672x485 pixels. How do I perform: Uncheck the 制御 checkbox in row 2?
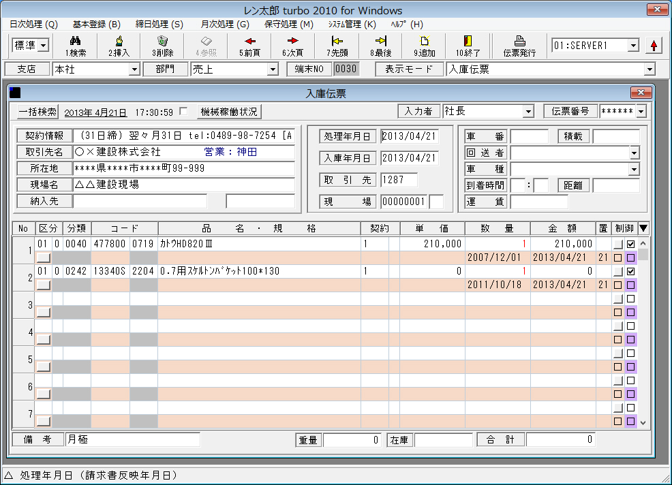click(631, 271)
